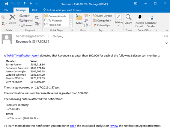
Task: Click the Save icon in title bar
Action: pos(6,4)
